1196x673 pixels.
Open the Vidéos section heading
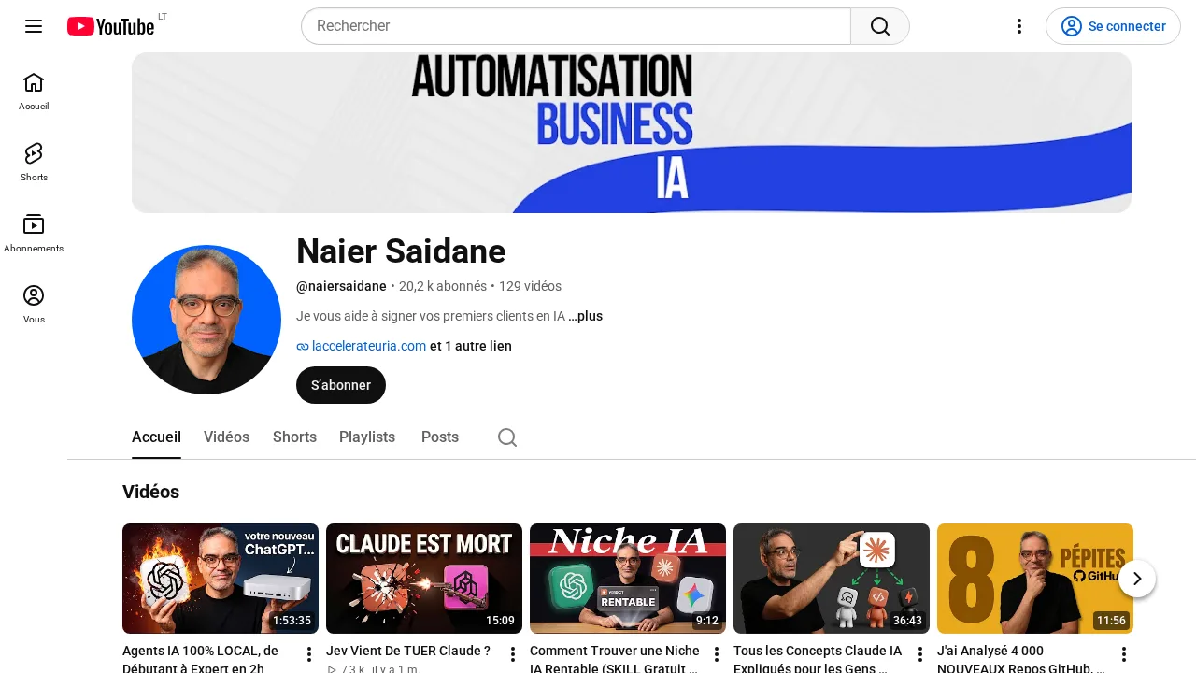point(150,492)
